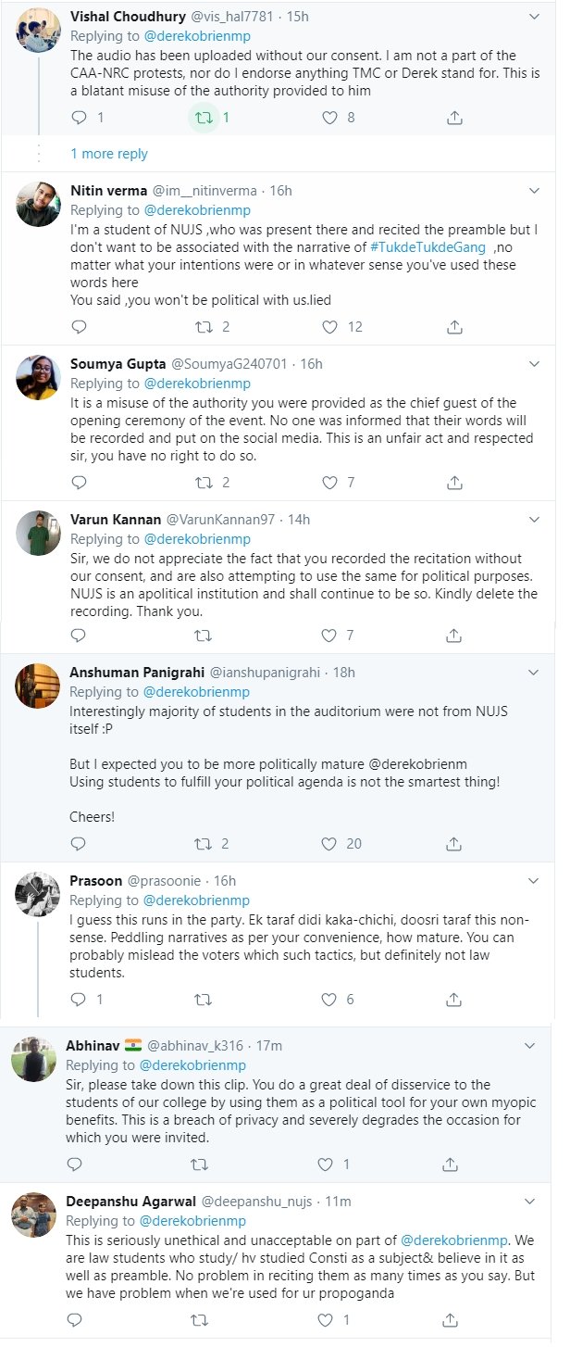Undo retweet on Vishal Choudhury's tweet
Viewport: 570px width, 1347px height.
[204, 118]
